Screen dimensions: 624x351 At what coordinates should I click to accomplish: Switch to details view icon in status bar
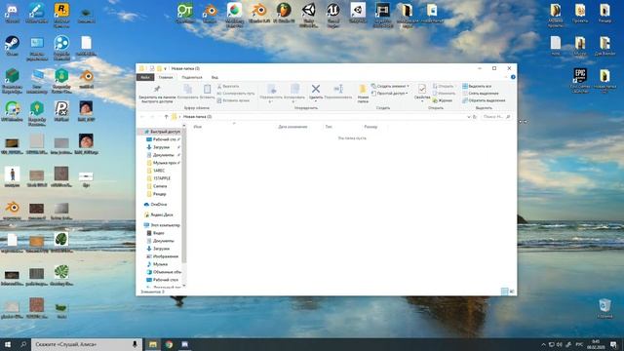504,292
